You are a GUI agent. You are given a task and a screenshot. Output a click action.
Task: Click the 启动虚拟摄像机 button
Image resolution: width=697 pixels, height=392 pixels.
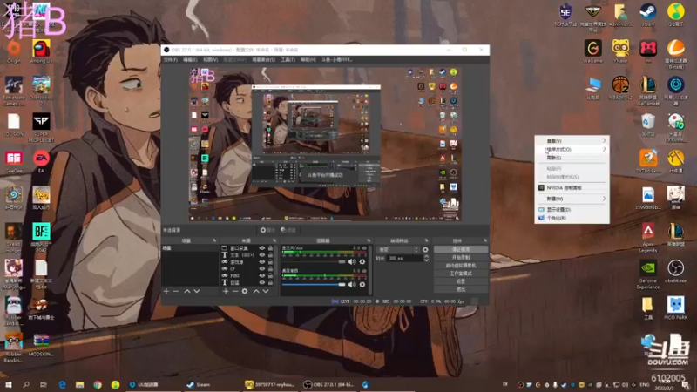(x=461, y=266)
